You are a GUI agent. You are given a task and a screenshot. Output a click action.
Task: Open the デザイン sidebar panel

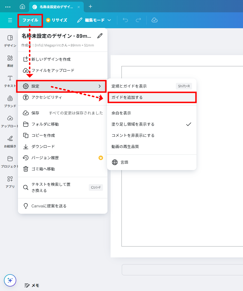(x=10, y=41)
